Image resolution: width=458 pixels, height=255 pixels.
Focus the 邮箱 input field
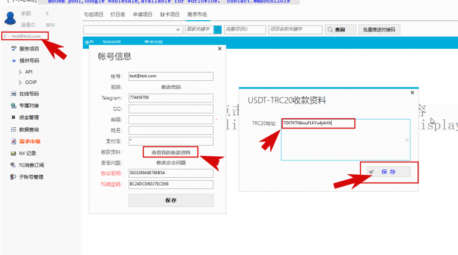coord(171,119)
